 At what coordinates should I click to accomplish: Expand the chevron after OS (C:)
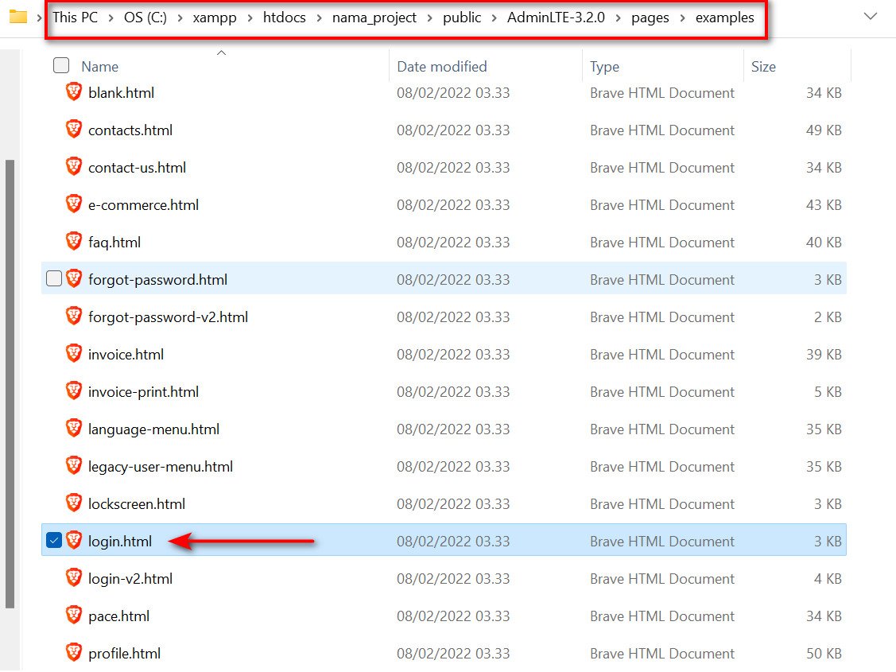(180, 17)
